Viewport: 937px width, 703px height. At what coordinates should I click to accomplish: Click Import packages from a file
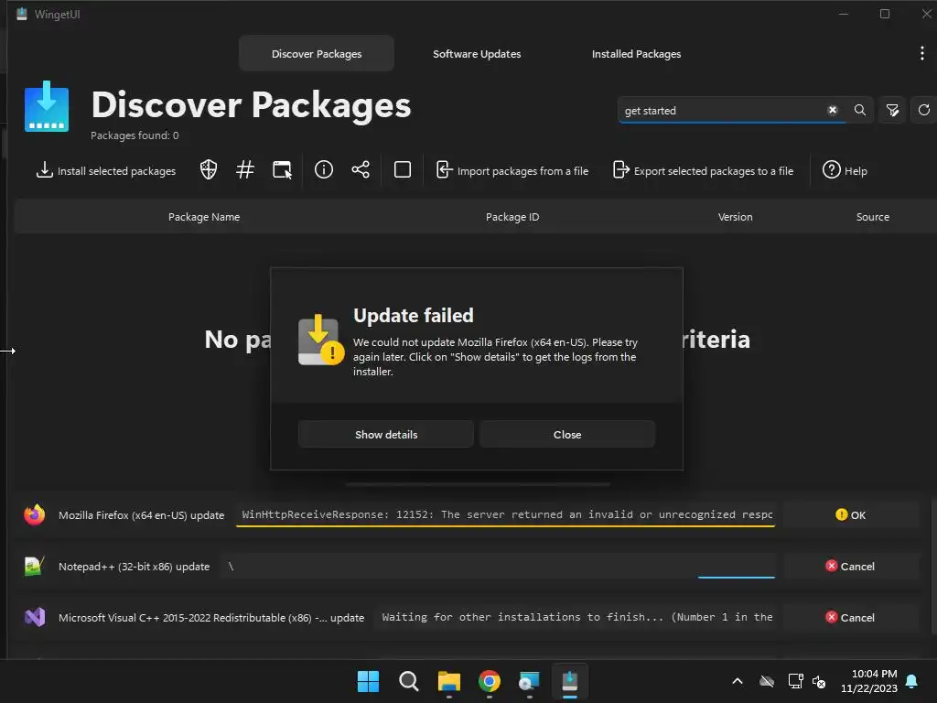coord(512,170)
